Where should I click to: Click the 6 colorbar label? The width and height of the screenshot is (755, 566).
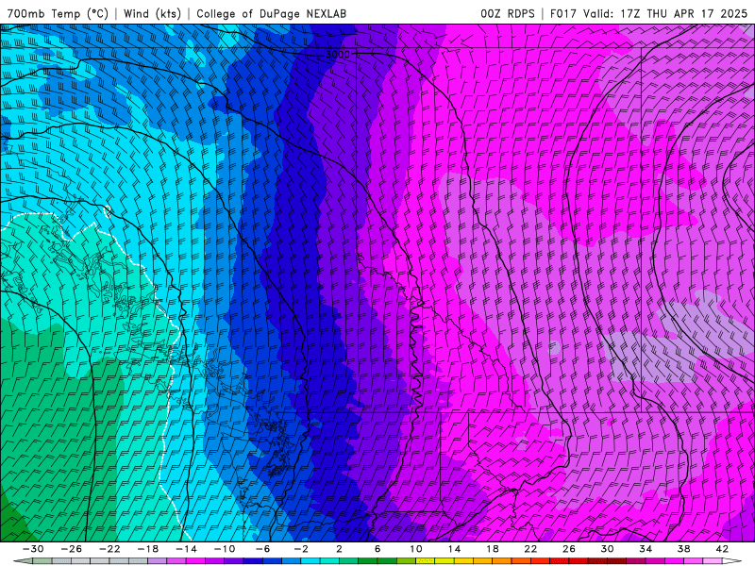[x=377, y=549]
